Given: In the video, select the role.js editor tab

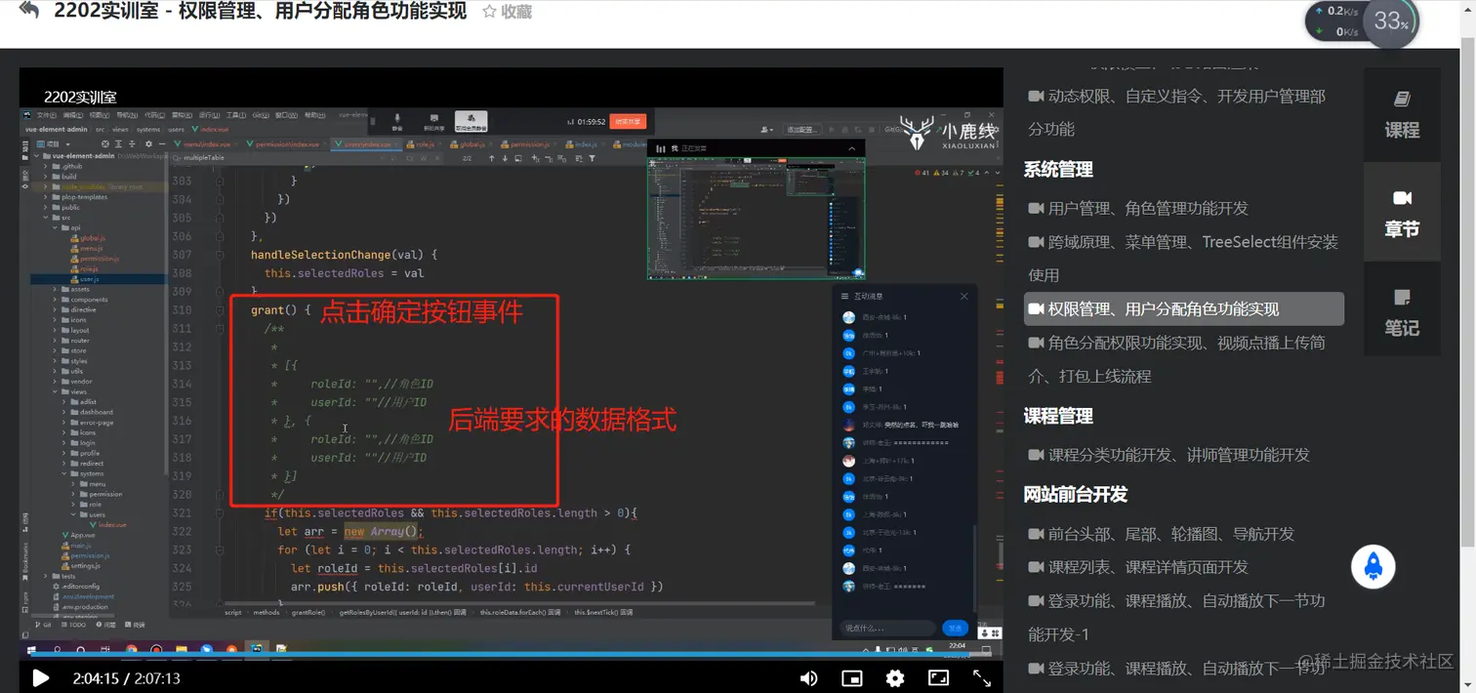Looking at the screenshot, I should (x=425, y=144).
